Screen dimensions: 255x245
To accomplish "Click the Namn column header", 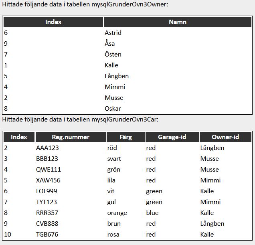I will (x=178, y=22).
